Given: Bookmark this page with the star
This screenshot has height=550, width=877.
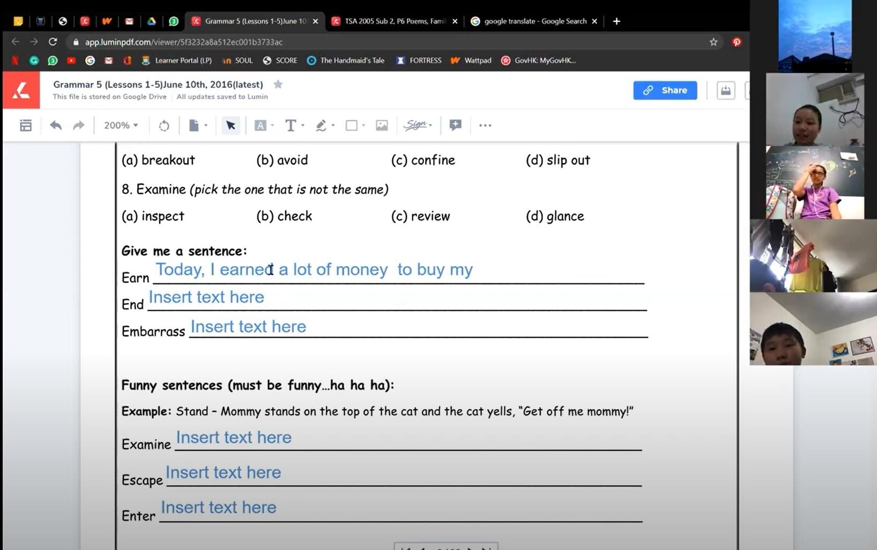Looking at the screenshot, I should (714, 42).
